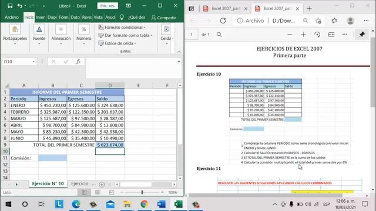
Task: Refresh the PDF page in Edge
Action: [223, 21]
